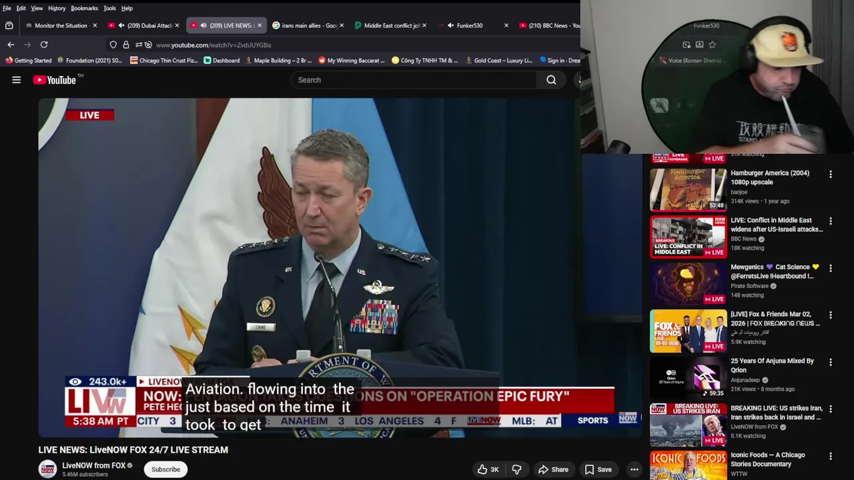Screen dimensions: 854x480
Task: Open the Chicago Thin Crust Pizza bookmark
Action: pos(163,61)
